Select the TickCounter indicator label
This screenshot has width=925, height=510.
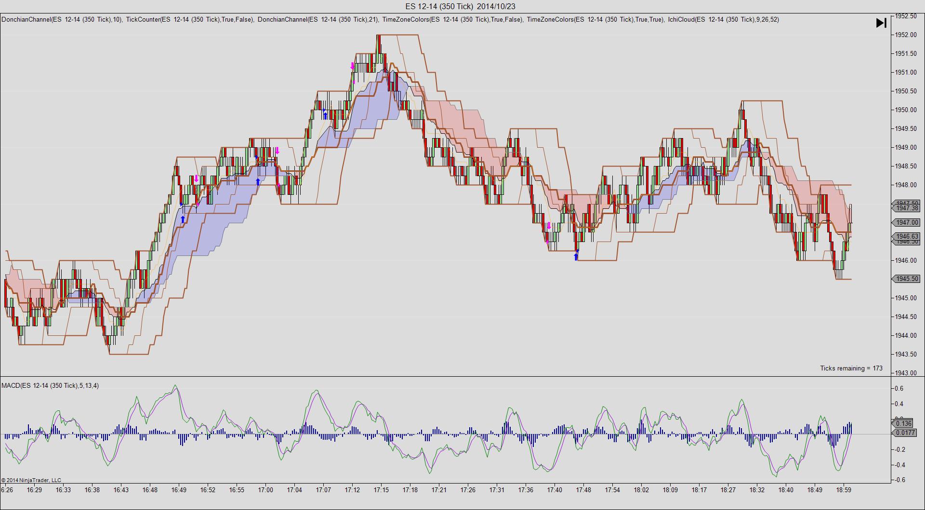190,20
